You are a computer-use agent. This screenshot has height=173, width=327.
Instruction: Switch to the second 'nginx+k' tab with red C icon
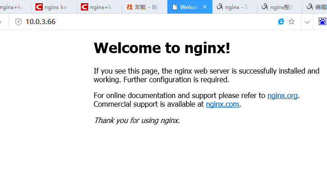100,7
